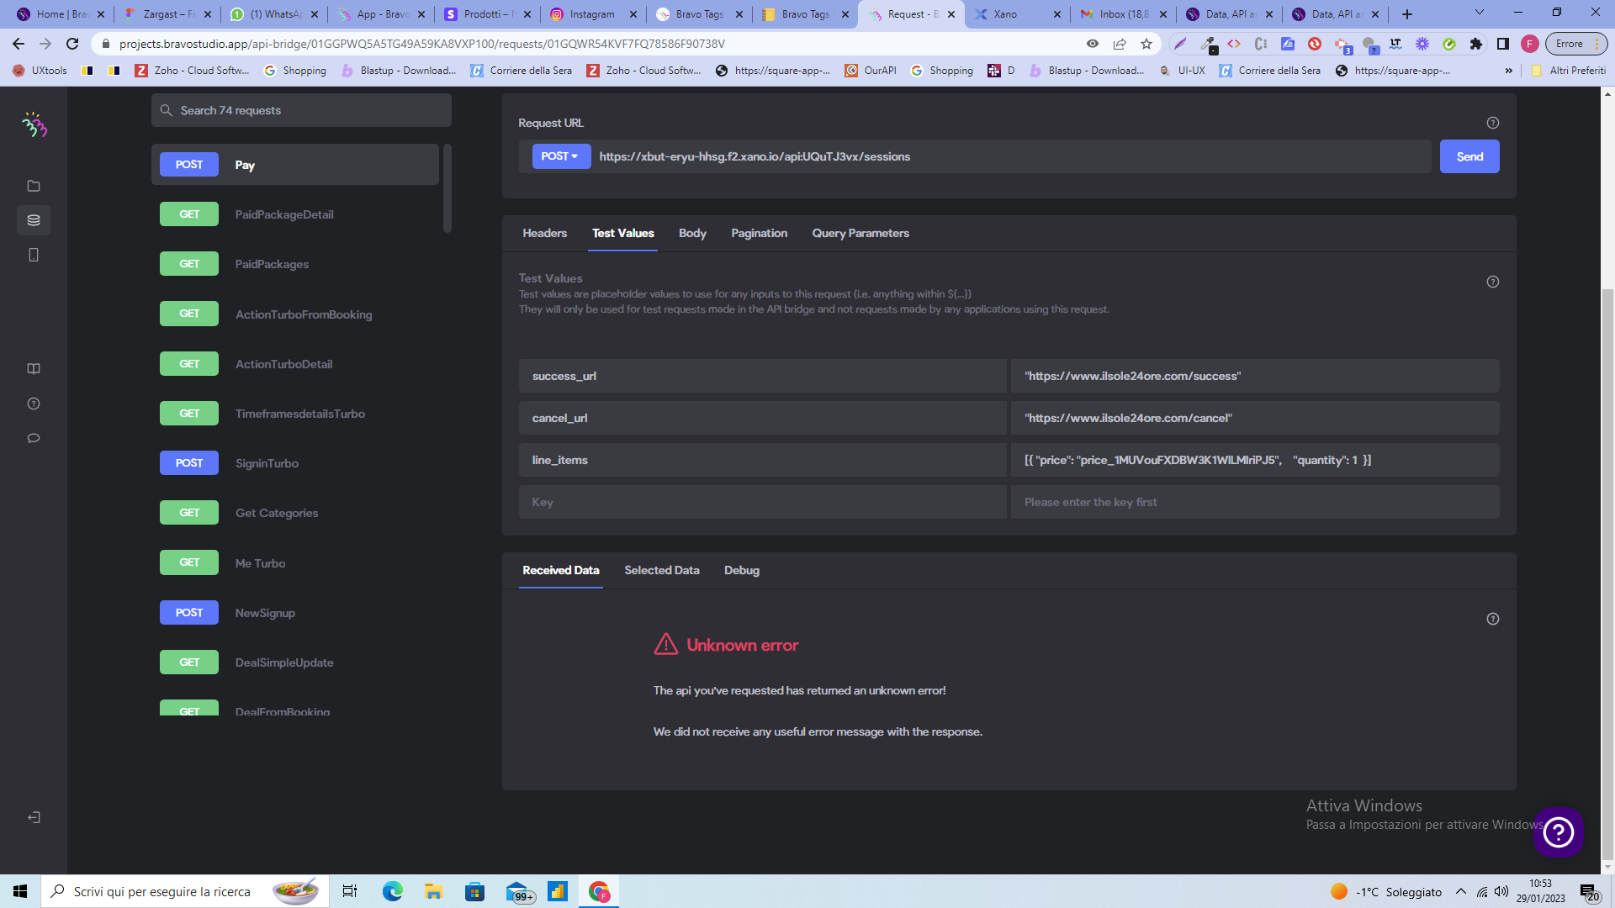Expand the bookmarks overflow chevron
Screen dimensions: 1615x908
[x=1509, y=71]
